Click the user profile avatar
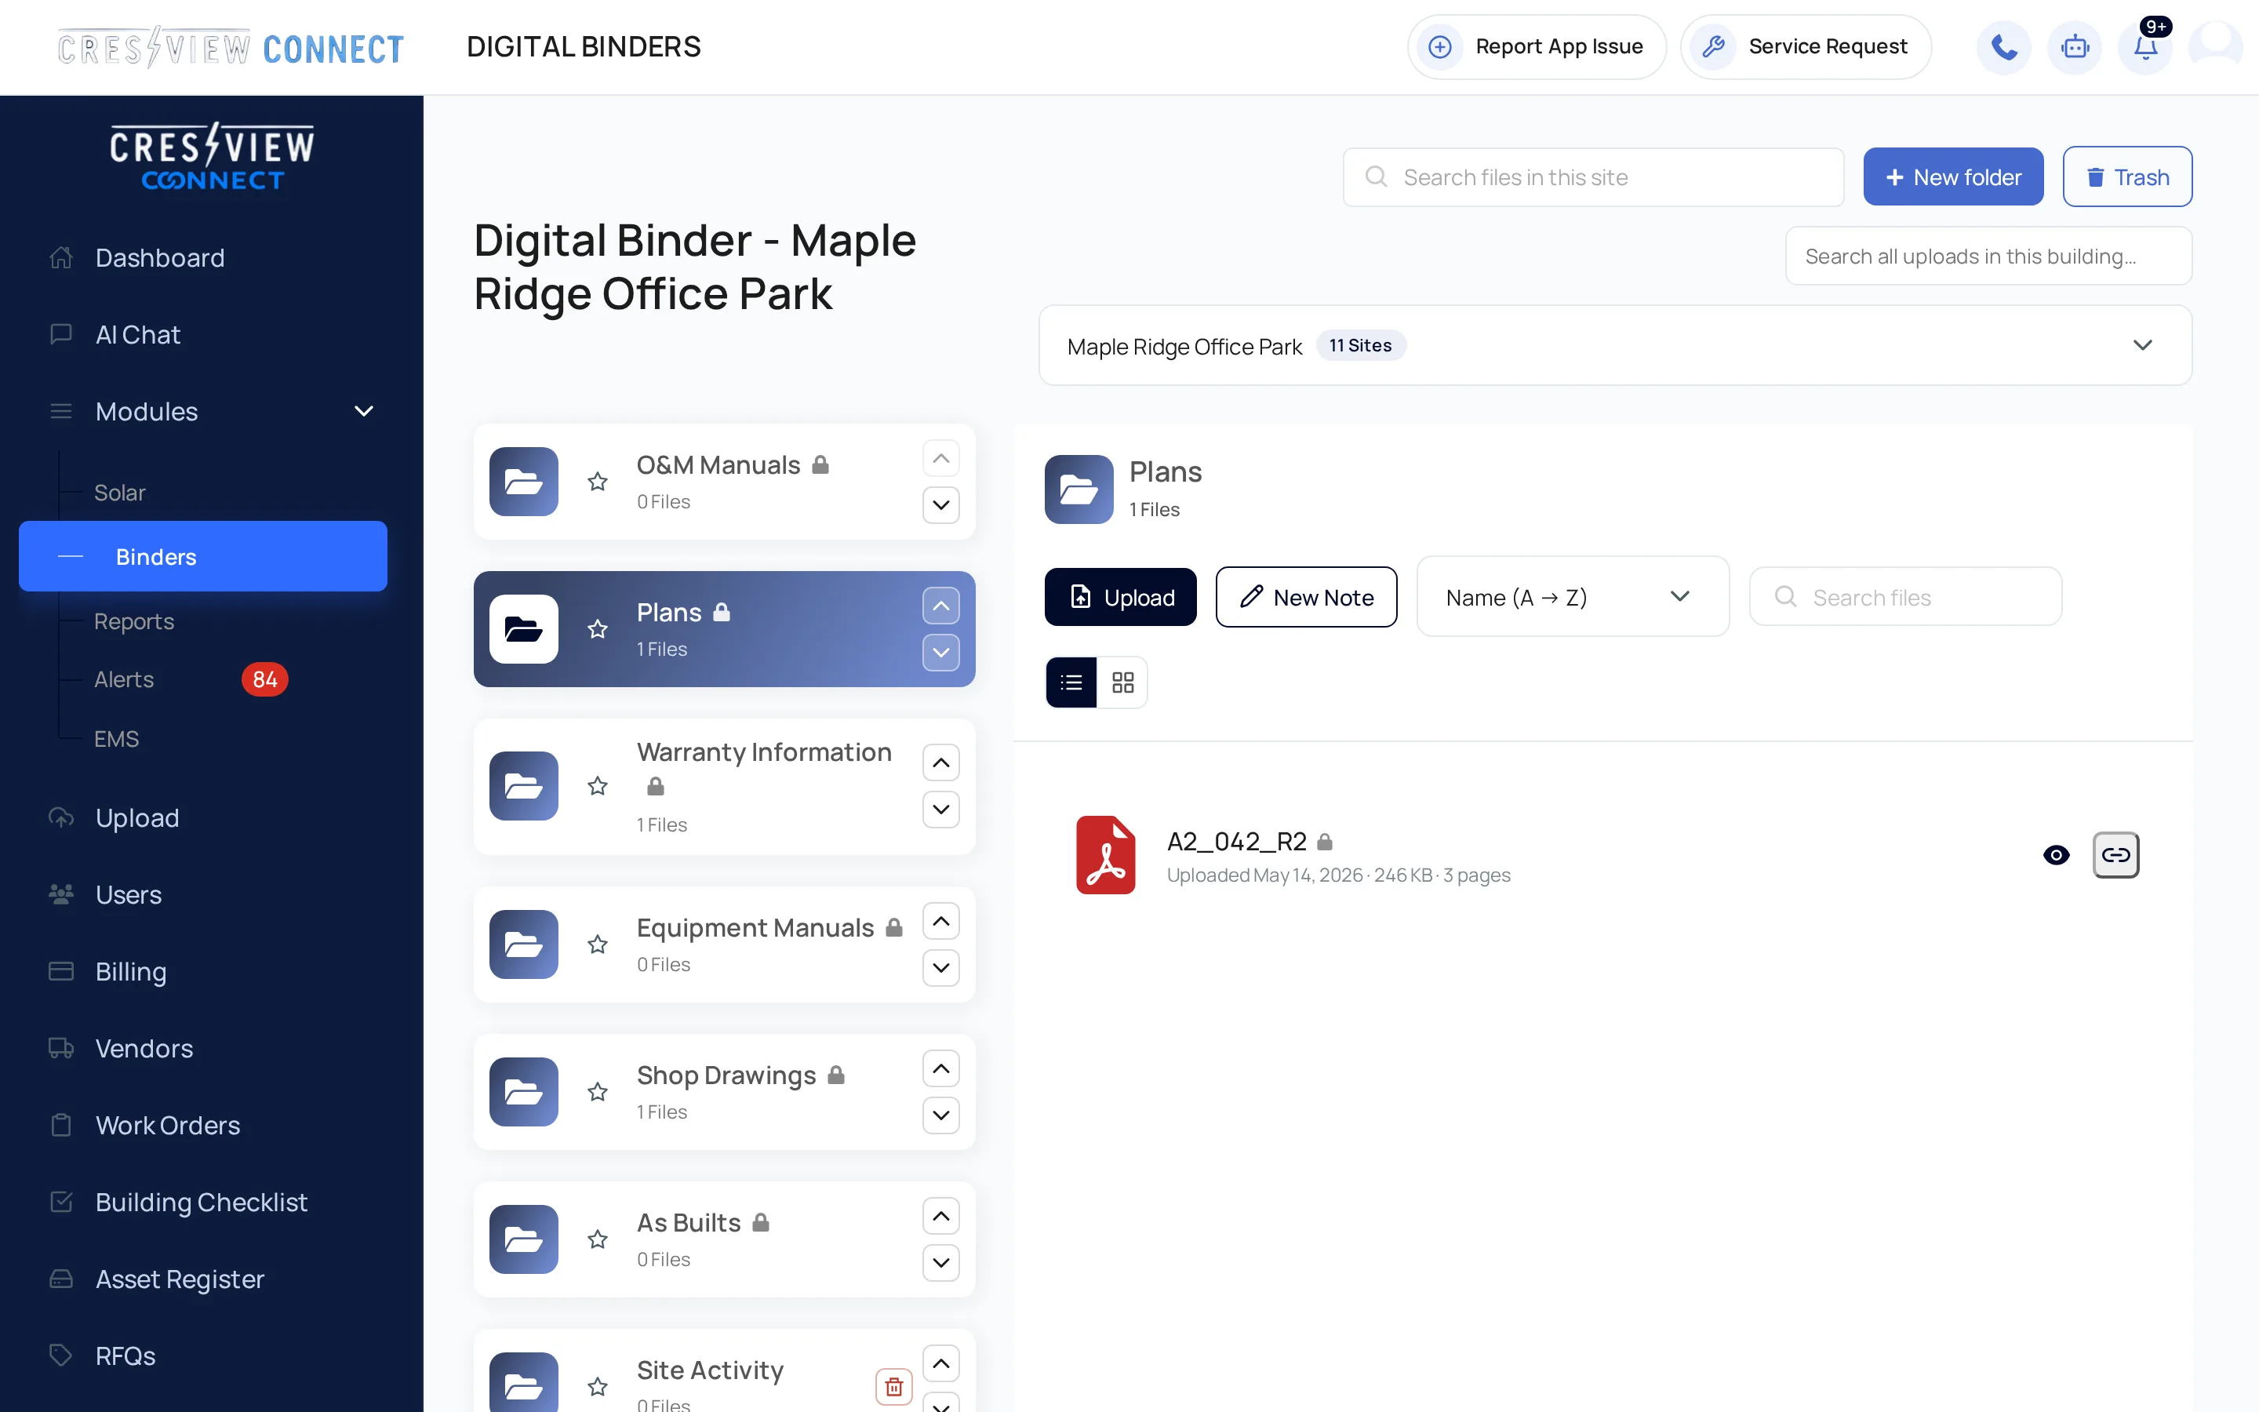The width and height of the screenshot is (2259, 1412). point(2215,47)
